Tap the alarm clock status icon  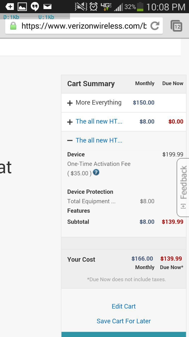click(x=94, y=7)
